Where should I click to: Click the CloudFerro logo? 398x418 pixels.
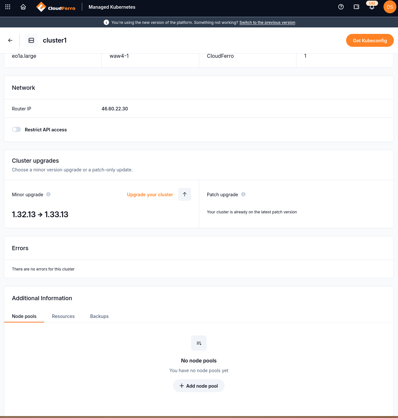56,7
